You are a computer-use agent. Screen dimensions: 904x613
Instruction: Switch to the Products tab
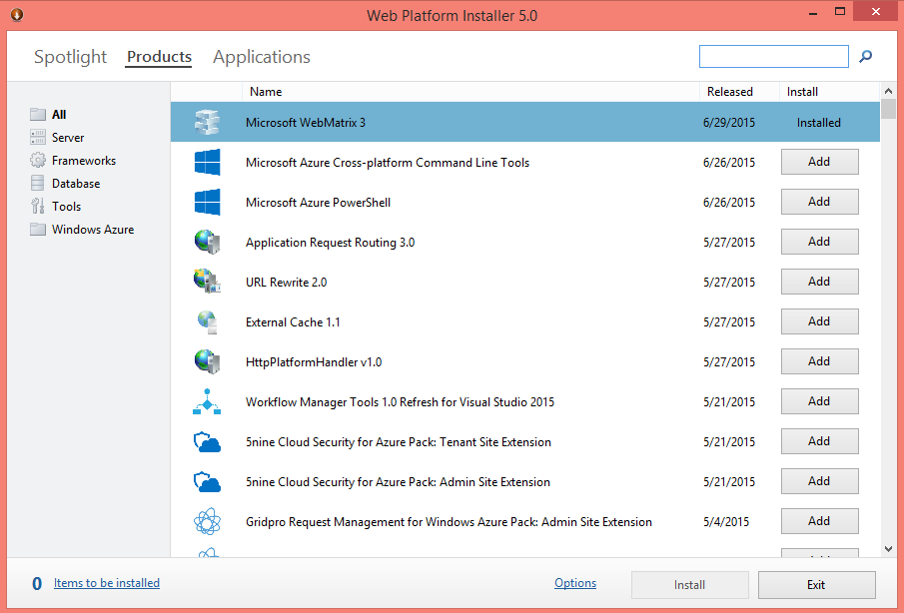[159, 57]
